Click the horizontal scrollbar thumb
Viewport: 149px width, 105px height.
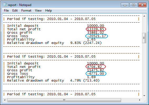tap(64, 100)
